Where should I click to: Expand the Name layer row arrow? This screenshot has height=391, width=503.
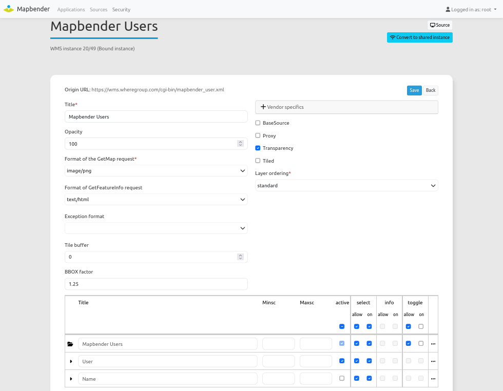pyautogui.click(x=71, y=379)
